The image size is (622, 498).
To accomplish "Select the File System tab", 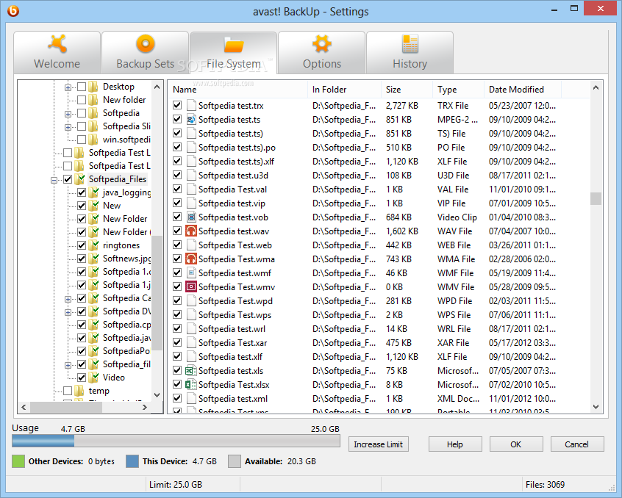I will [233, 52].
